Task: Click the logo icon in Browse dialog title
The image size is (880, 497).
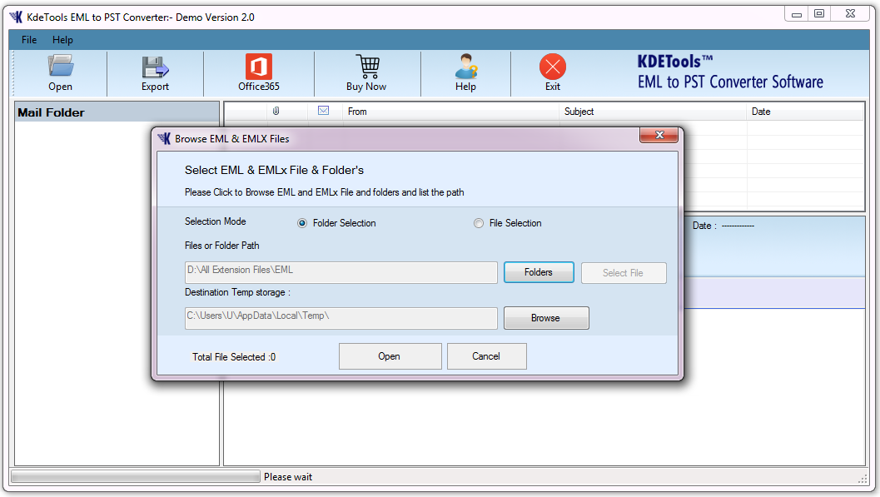Action: point(165,138)
